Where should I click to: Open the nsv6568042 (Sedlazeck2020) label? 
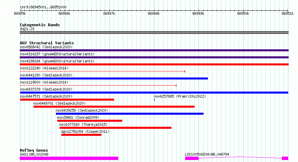tap(46, 47)
